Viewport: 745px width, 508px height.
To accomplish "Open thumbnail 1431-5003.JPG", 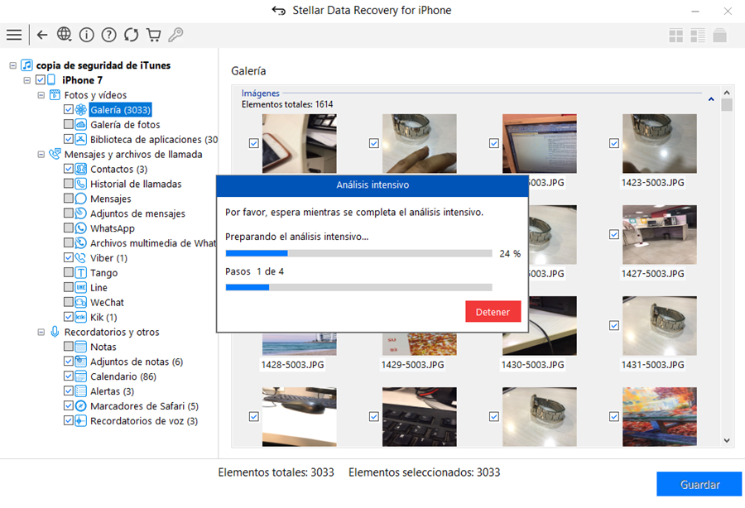I will pyautogui.click(x=659, y=326).
